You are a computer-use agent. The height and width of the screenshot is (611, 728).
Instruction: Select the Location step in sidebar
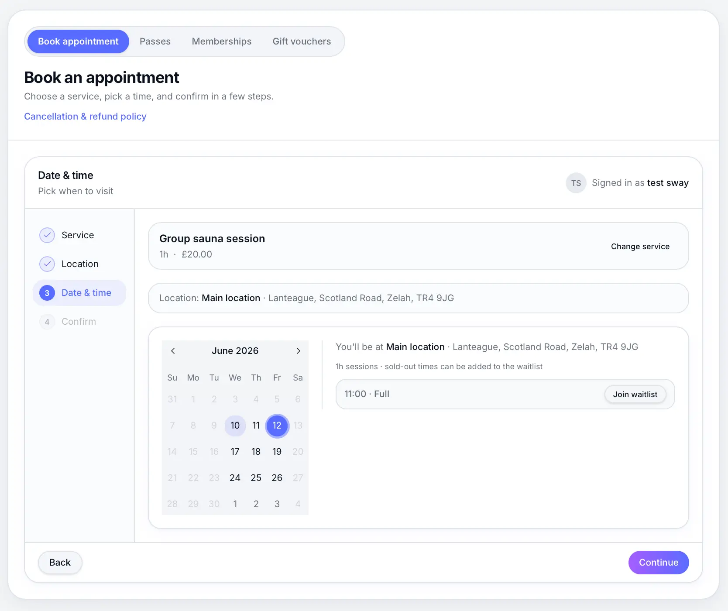79,264
